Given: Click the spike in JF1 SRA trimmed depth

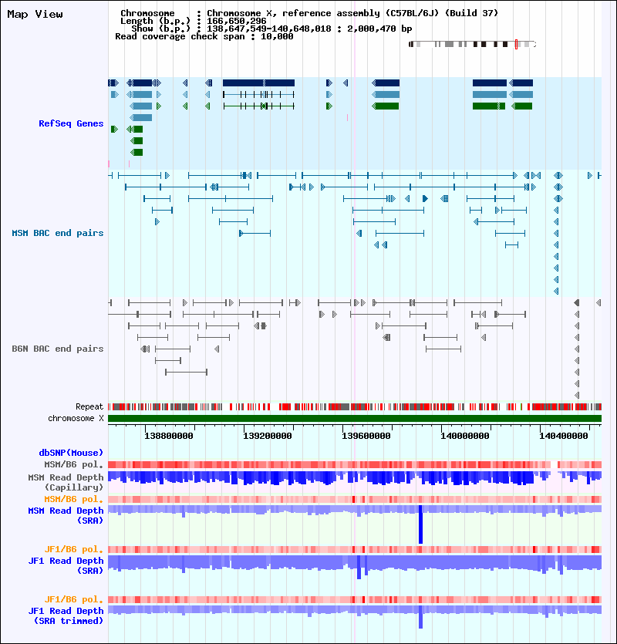Looking at the screenshot, I should tap(420, 617).
